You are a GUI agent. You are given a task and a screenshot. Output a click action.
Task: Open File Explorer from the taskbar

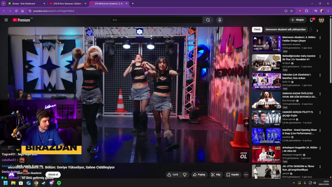[13, 183]
